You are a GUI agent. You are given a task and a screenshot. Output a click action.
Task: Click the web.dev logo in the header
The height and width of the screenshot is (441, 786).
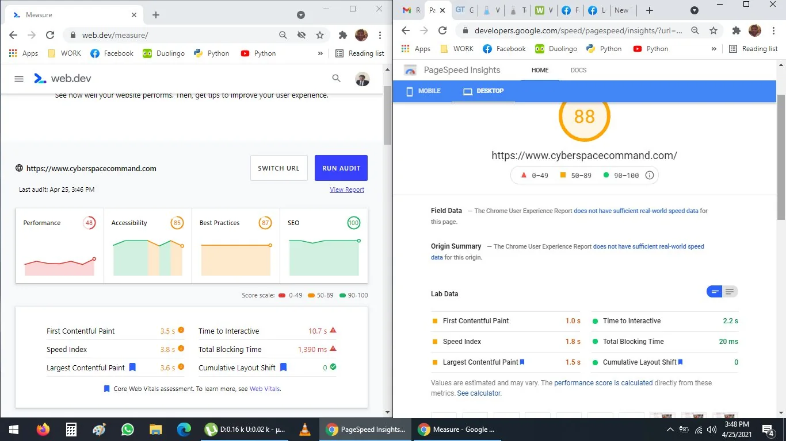(x=62, y=79)
